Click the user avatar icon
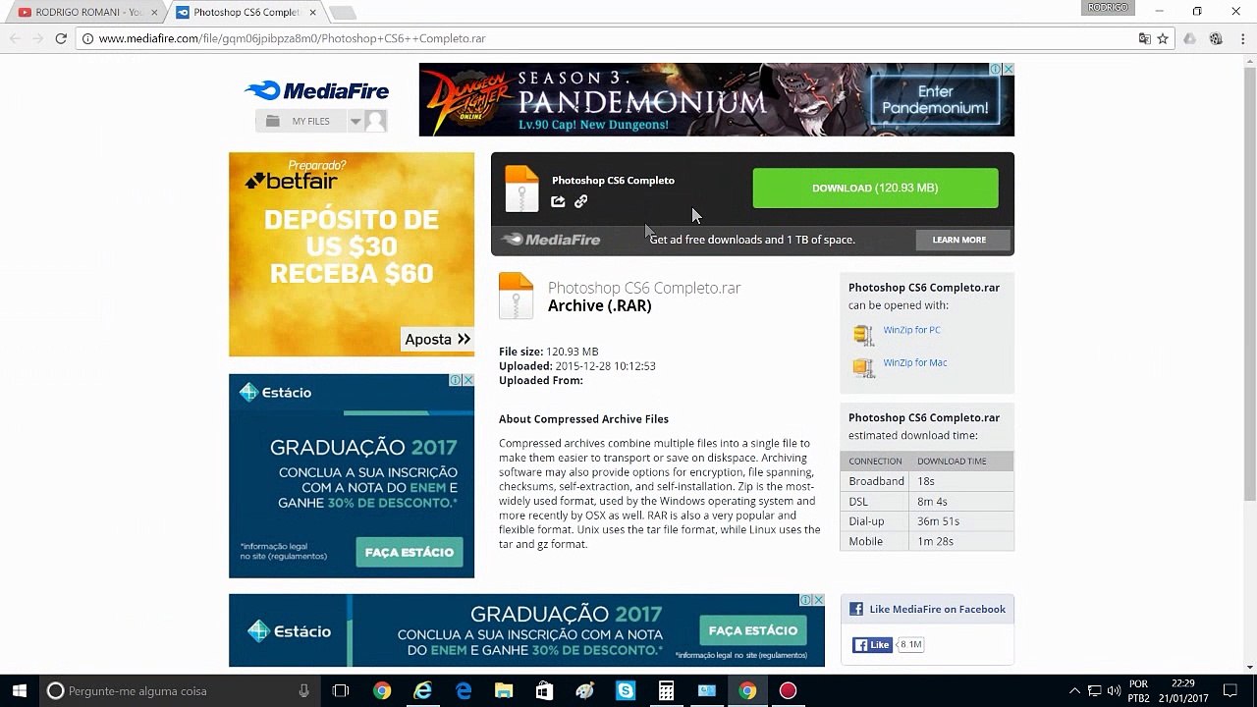1257x707 pixels. (x=375, y=121)
